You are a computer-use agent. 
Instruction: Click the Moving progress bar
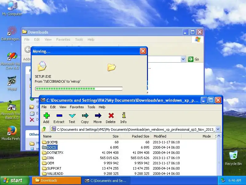pos(79,88)
